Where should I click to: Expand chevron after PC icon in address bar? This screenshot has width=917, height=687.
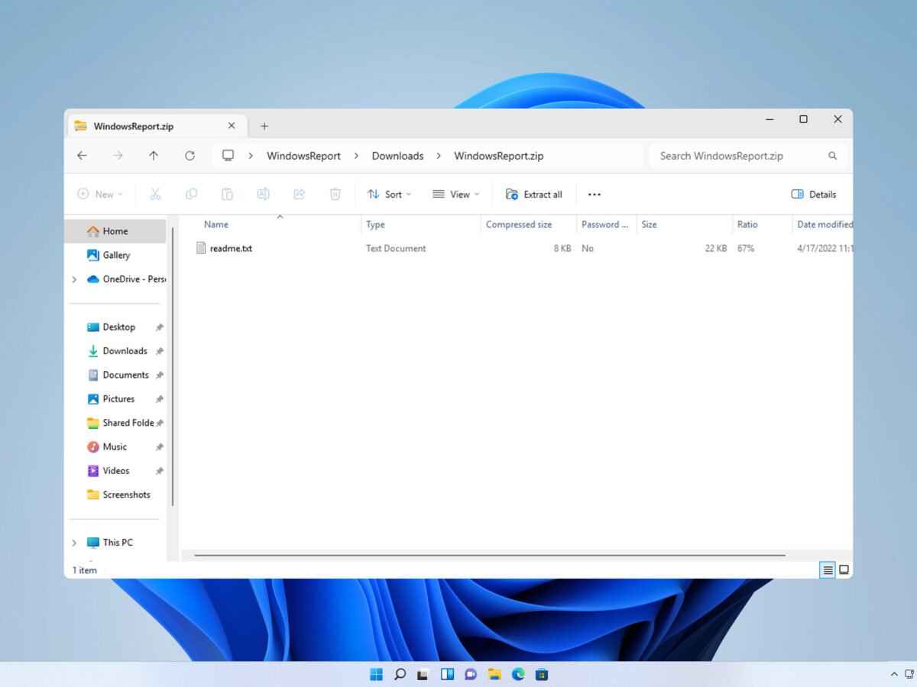(x=251, y=156)
